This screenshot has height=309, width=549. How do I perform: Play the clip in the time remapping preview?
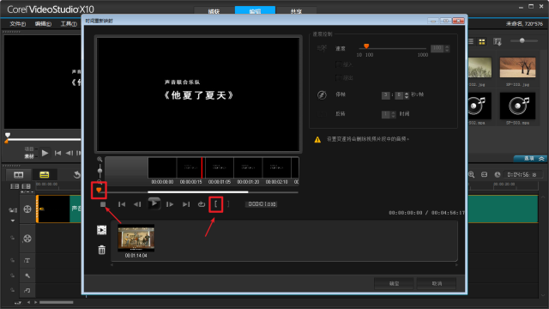[154, 203]
